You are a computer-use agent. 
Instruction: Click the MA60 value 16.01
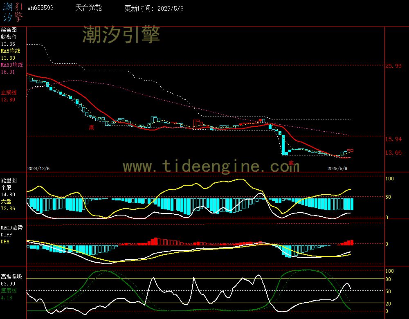8,72
